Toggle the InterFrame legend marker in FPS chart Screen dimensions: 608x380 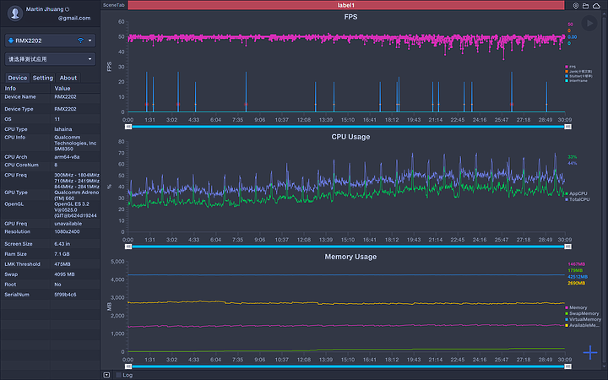point(567,81)
